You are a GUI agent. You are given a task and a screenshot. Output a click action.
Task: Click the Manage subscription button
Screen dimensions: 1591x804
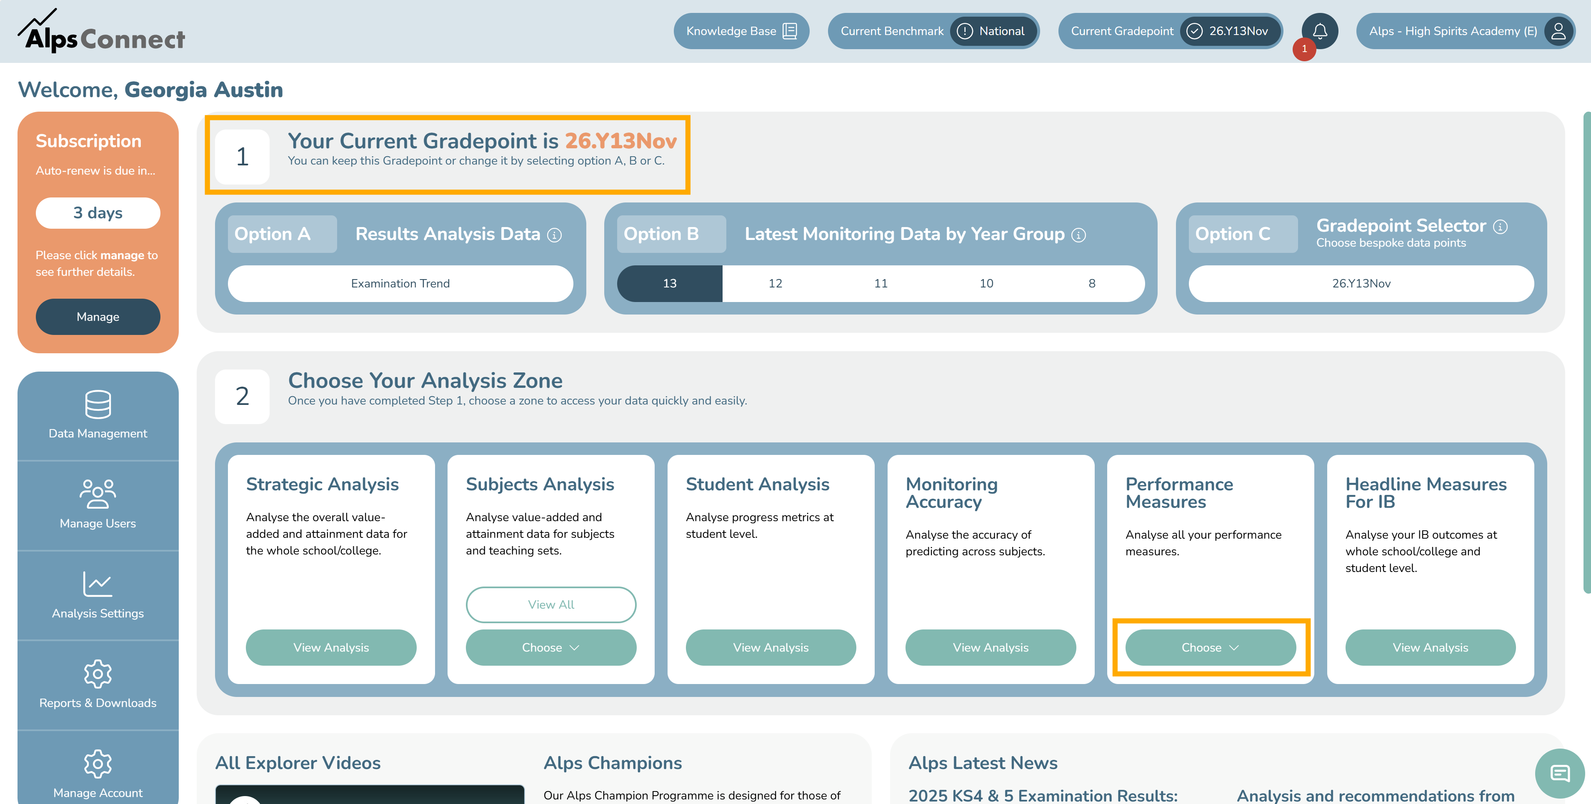tap(98, 317)
